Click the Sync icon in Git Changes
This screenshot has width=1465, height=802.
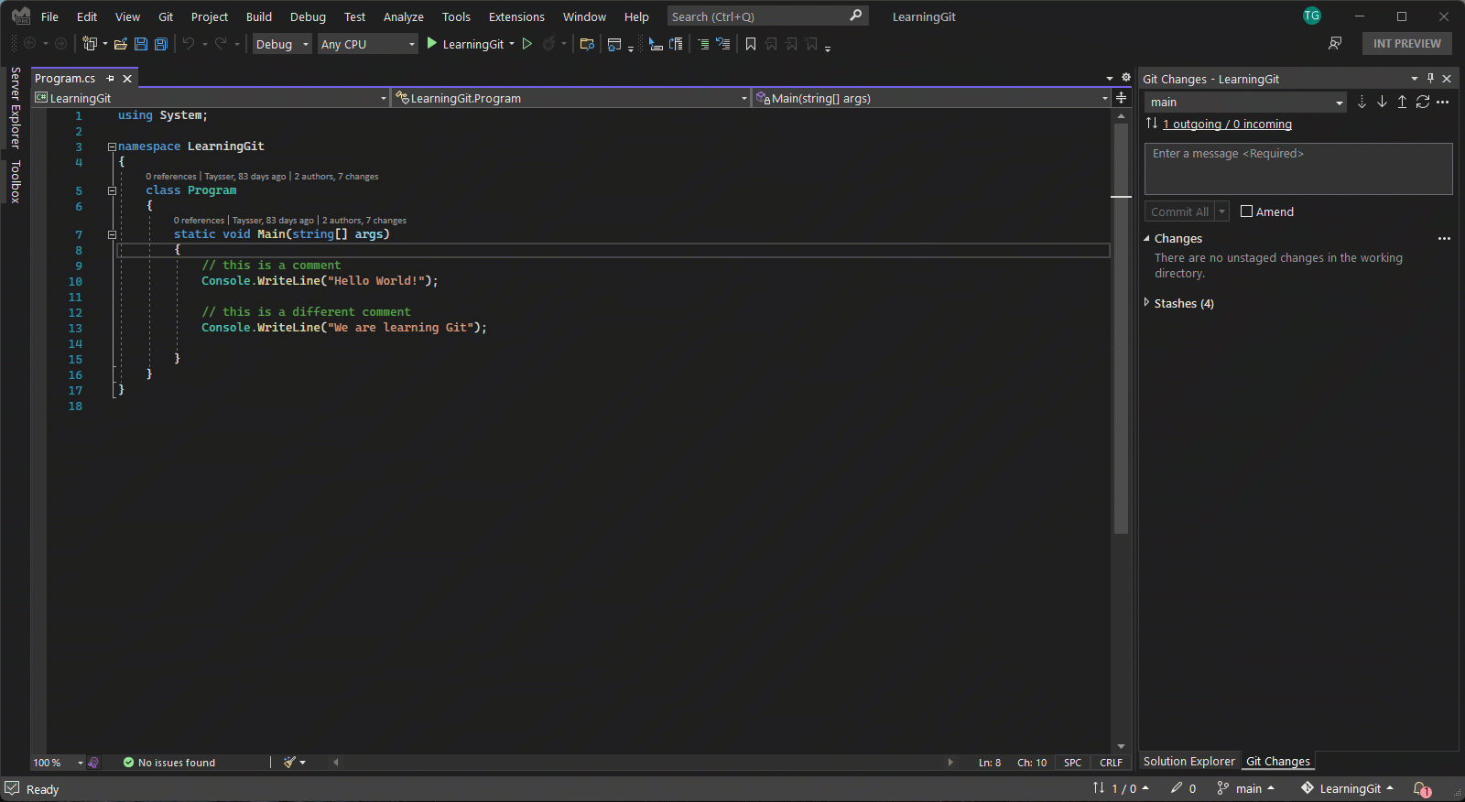point(1422,103)
